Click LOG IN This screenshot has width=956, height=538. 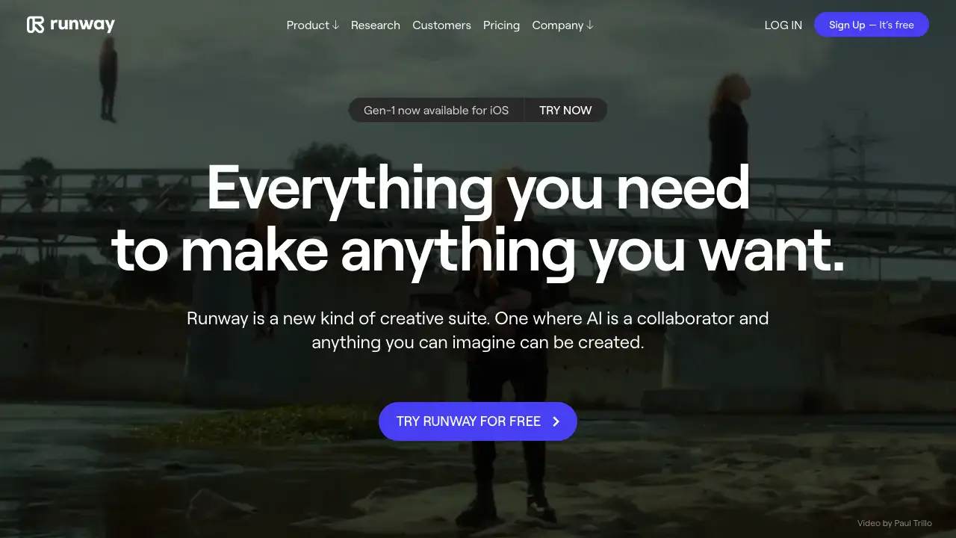[783, 25]
